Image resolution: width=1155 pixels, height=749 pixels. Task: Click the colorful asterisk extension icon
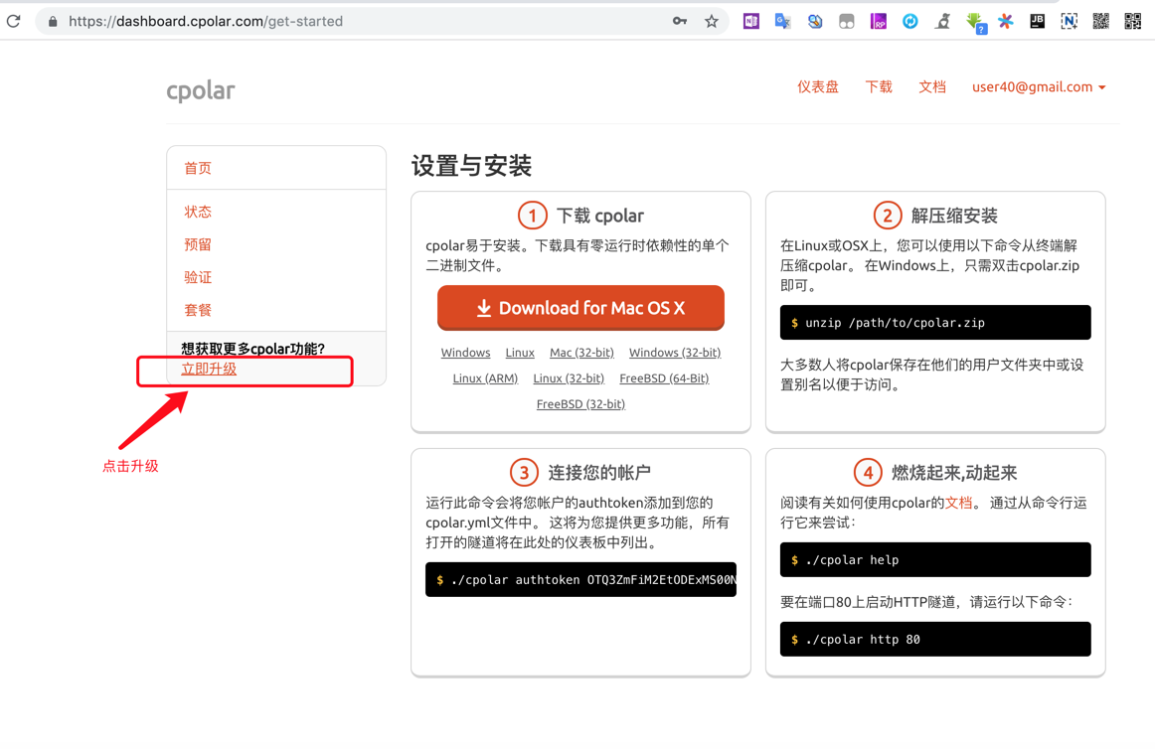point(1006,22)
